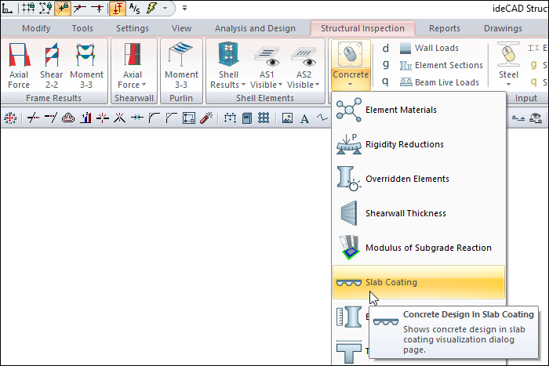Image resolution: width=549 pixels, height=366 pixels.
Task: Switch to the Analysis and Design tab
Action: [x=255, y=28]
